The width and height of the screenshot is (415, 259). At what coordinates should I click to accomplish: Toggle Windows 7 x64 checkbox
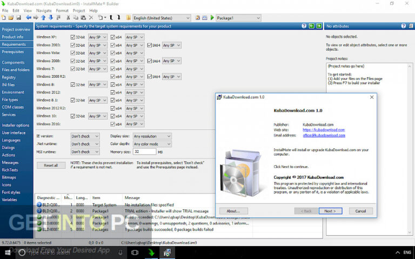click(112, 69)
